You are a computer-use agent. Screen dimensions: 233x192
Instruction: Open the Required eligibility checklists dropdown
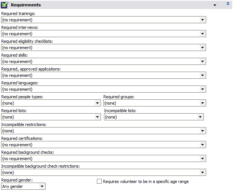tap(202, 48)
